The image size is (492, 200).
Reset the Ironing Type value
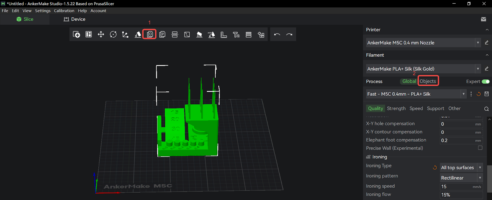(x=435, y=167)
